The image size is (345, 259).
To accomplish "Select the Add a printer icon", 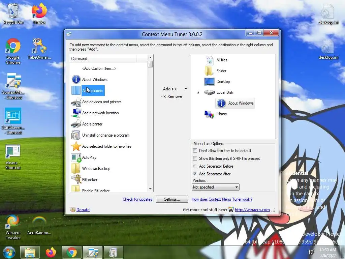I will point(76,124).
